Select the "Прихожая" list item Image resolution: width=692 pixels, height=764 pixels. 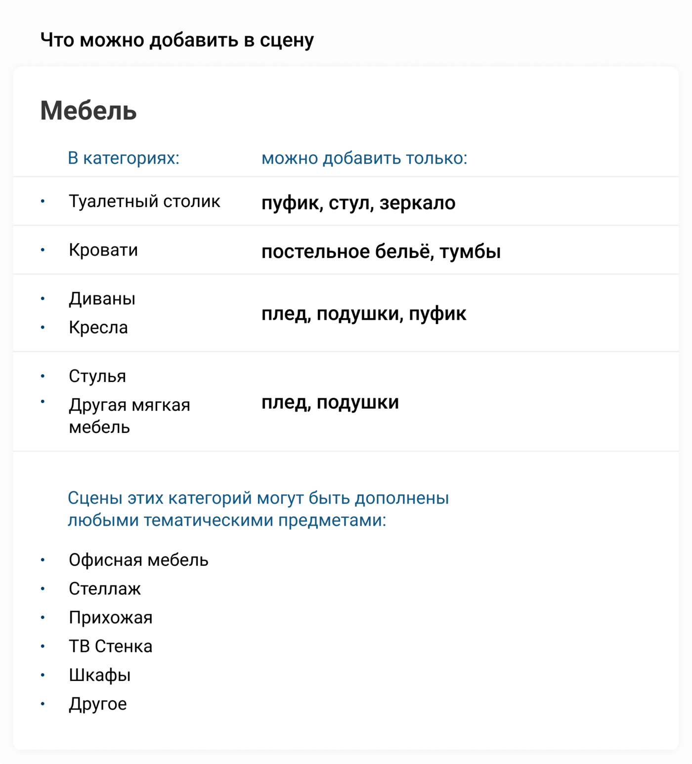pos(111,617)
